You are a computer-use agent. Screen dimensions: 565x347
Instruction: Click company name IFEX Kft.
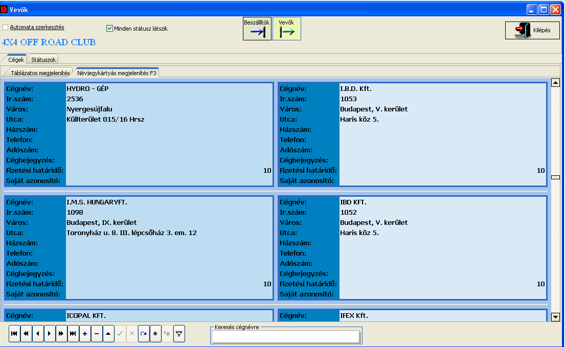[x=354, y=316]
